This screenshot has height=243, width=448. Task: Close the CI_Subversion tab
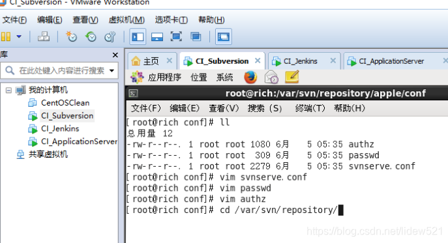tap(258, 61)
